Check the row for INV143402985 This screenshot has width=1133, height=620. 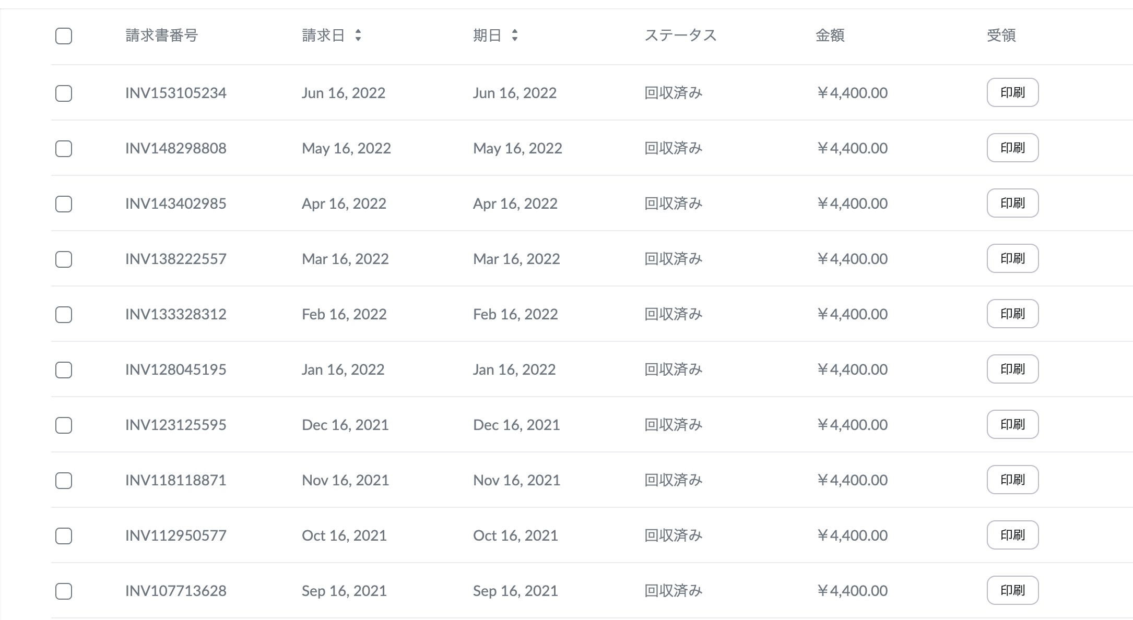pyautogui.click(x=64, y=204)
